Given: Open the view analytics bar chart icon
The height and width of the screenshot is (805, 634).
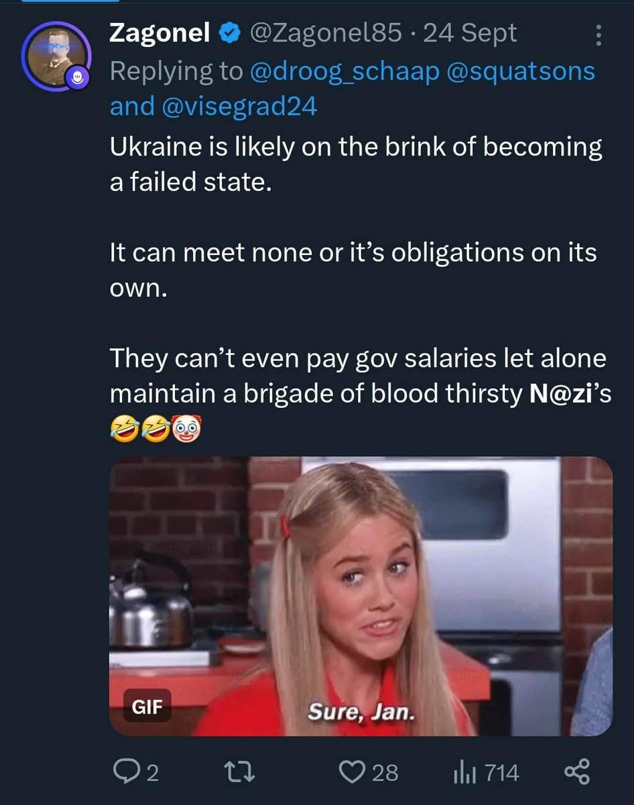Looking at the screenshot, I should pyautogui.click(x=464, y=772).
